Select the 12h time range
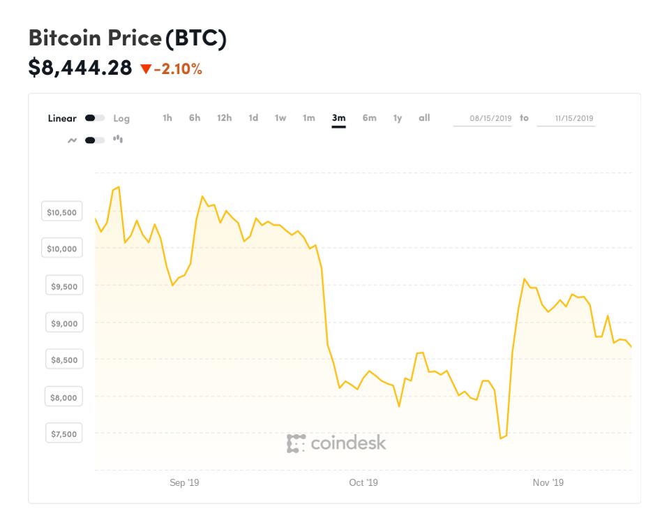Viewport: 669px width, 532px height. (224, 118)
